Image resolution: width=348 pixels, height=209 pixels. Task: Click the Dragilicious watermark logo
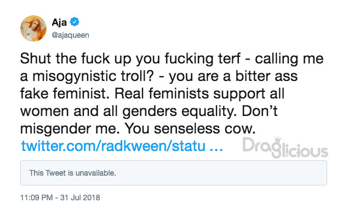click(x=285, y=148)
